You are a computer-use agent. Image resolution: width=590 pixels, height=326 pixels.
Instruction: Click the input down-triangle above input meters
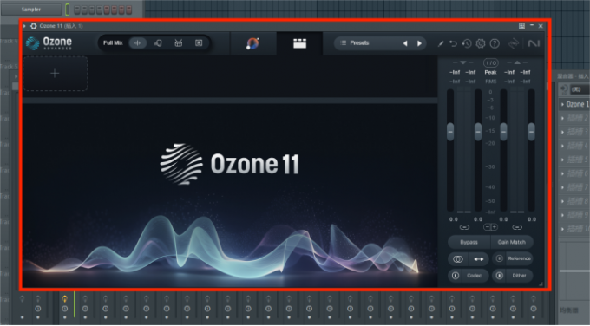pos(462,62)
